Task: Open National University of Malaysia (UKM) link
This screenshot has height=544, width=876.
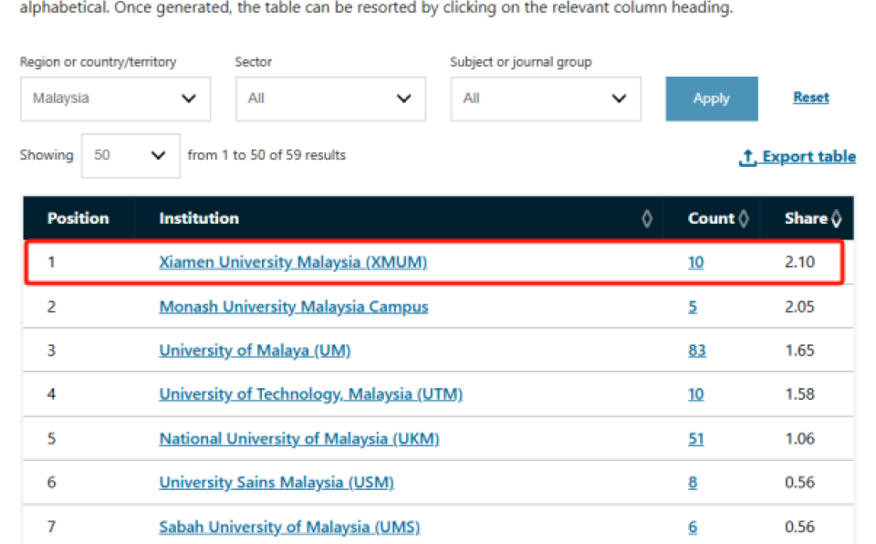Action: (299, 438)
